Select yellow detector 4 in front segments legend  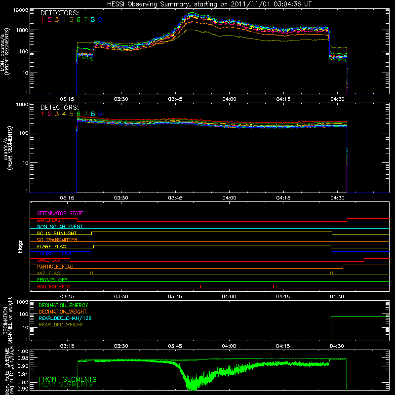coord(64,20)
